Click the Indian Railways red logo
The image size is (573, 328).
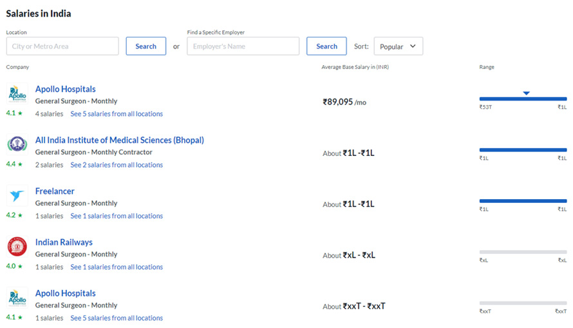pos(17,246)
